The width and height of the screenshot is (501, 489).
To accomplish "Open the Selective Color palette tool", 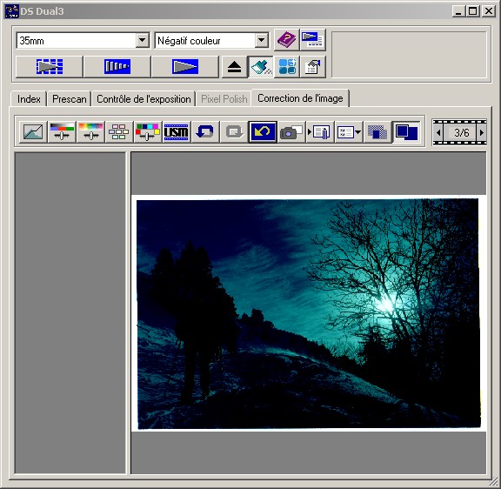I will (x=147, y=131).
